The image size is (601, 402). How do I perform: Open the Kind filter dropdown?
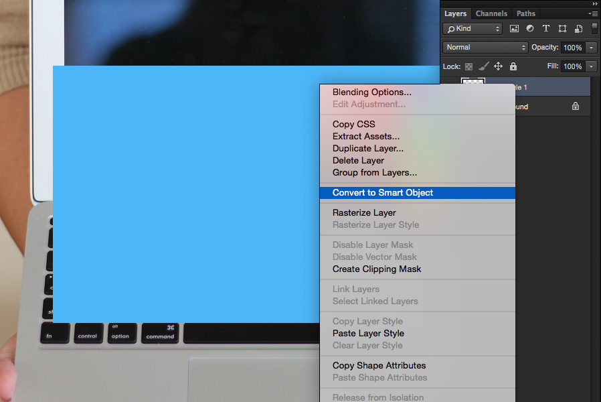[473, 29]
